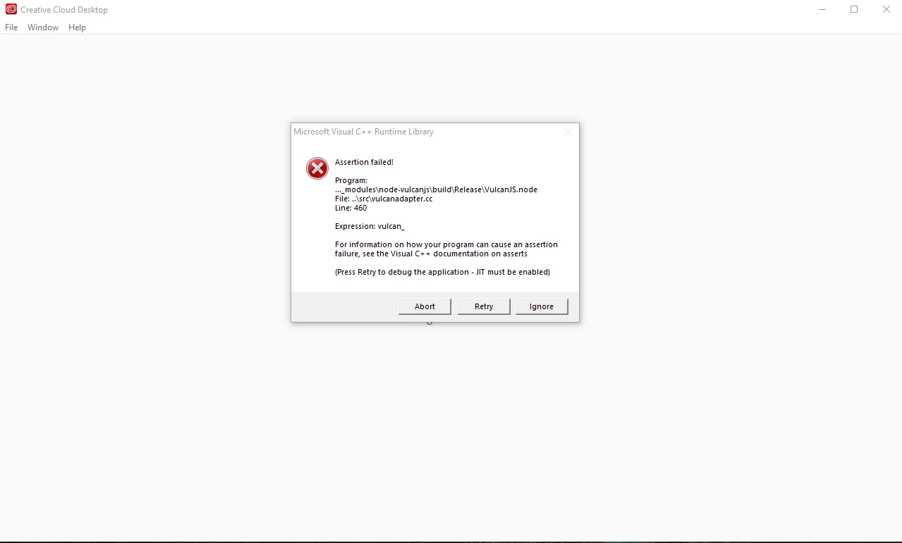Screen dimensions: 902x543
Task: Open the Window menu
Action: coord(43,27)
